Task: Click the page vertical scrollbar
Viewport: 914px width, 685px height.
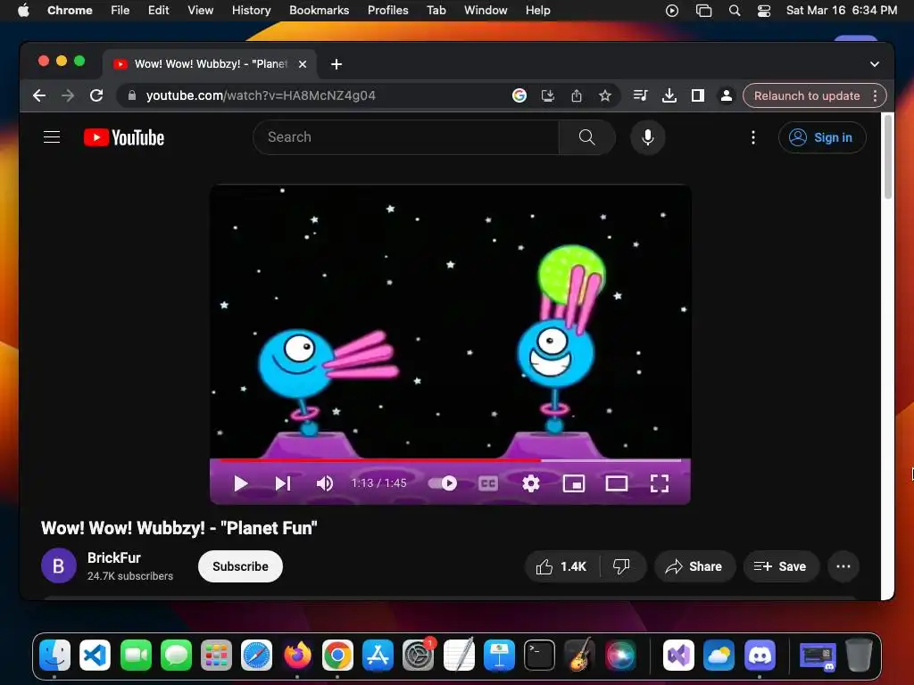Action: pos(888,157)
